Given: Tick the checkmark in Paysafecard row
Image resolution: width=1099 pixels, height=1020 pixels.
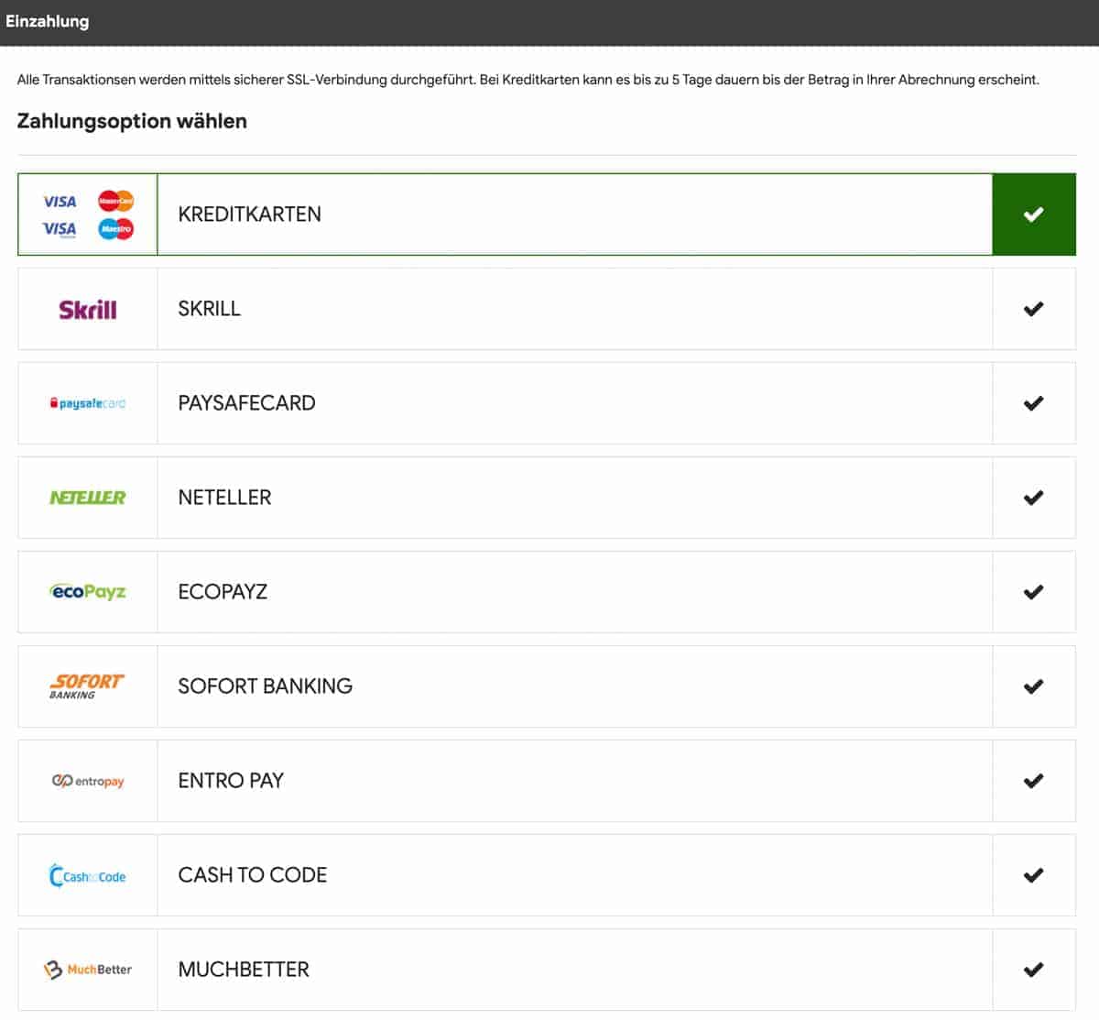Looking at the screenshot, I should pos(1034,403).
